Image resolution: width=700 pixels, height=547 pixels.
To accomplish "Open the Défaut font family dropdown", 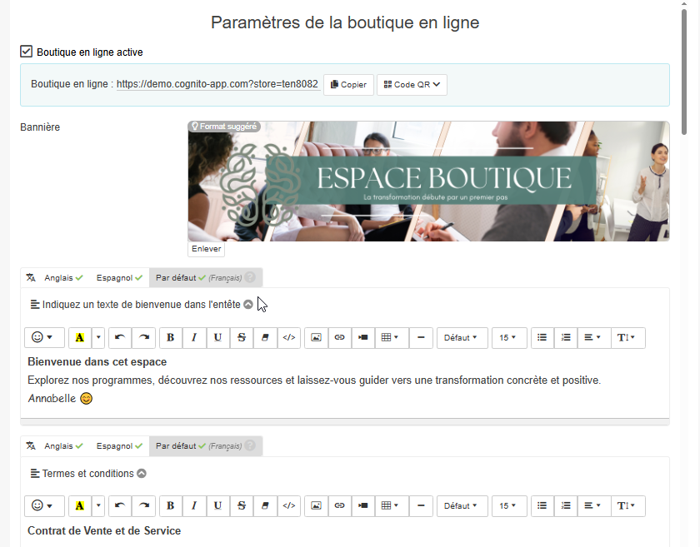I will click(x=462, y=337).
